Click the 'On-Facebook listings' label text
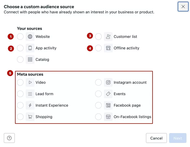 pyautogui.click(x=132, y=117)
